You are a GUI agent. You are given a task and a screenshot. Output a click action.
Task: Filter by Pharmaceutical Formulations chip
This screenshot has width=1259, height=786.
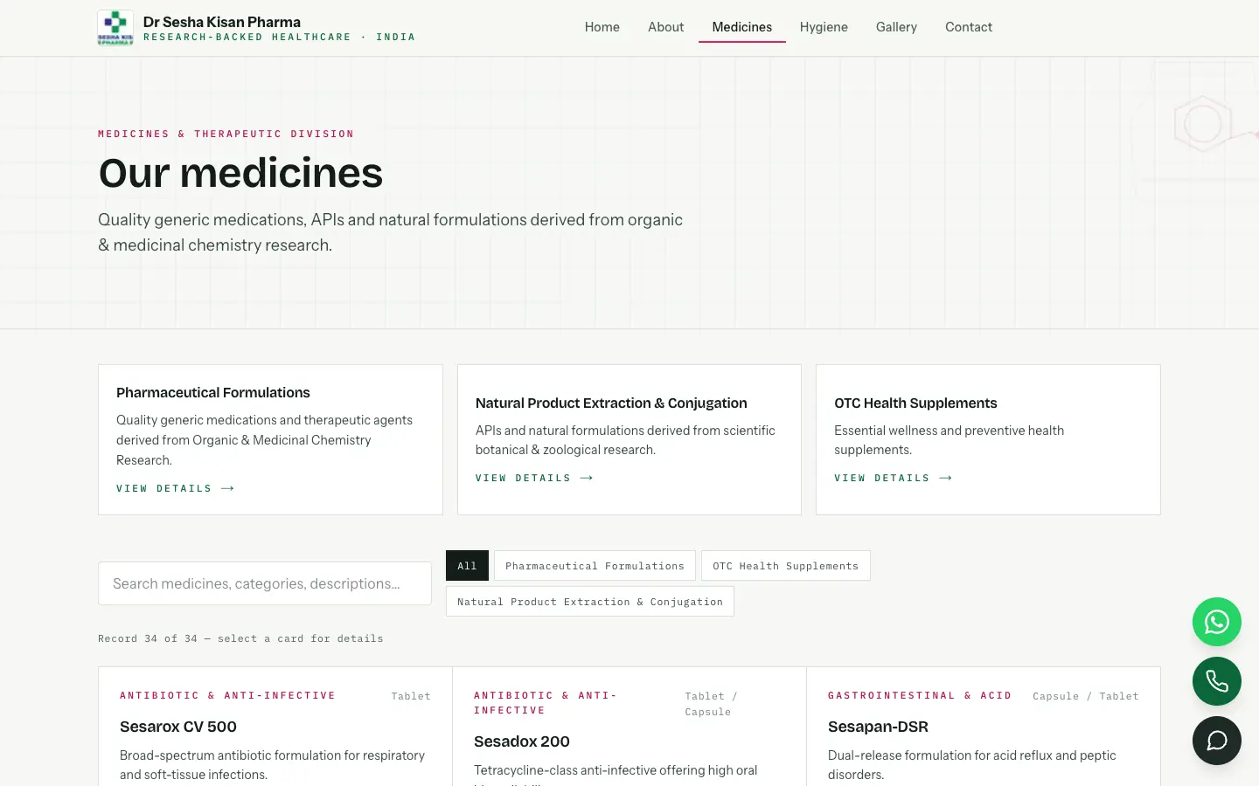(x=595, y=566)
